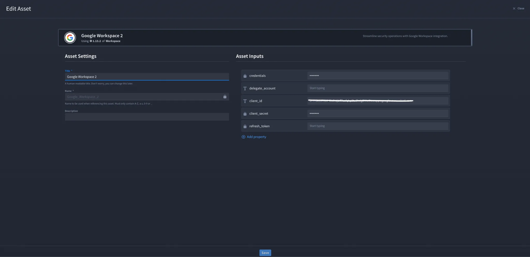Focus the Title input field
Image resolution: width=530 pixels, height=257 pixels.
click(147, 77)
